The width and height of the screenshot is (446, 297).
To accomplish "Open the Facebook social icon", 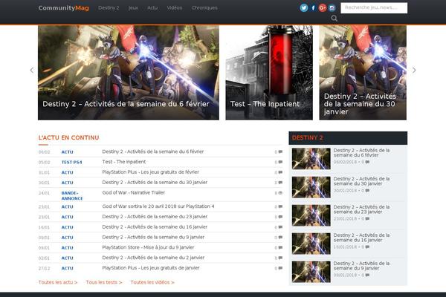I will pyautogui.click(x=313, y=8).
